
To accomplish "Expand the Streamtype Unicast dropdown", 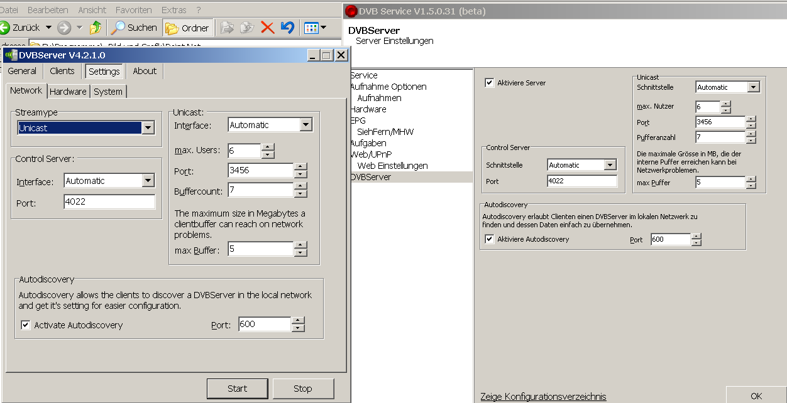I will (x=148, y=128).
